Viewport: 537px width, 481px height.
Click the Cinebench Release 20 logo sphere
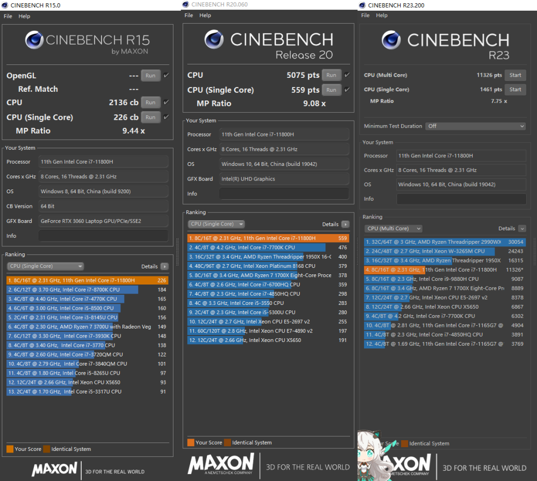tap(214, 39)
